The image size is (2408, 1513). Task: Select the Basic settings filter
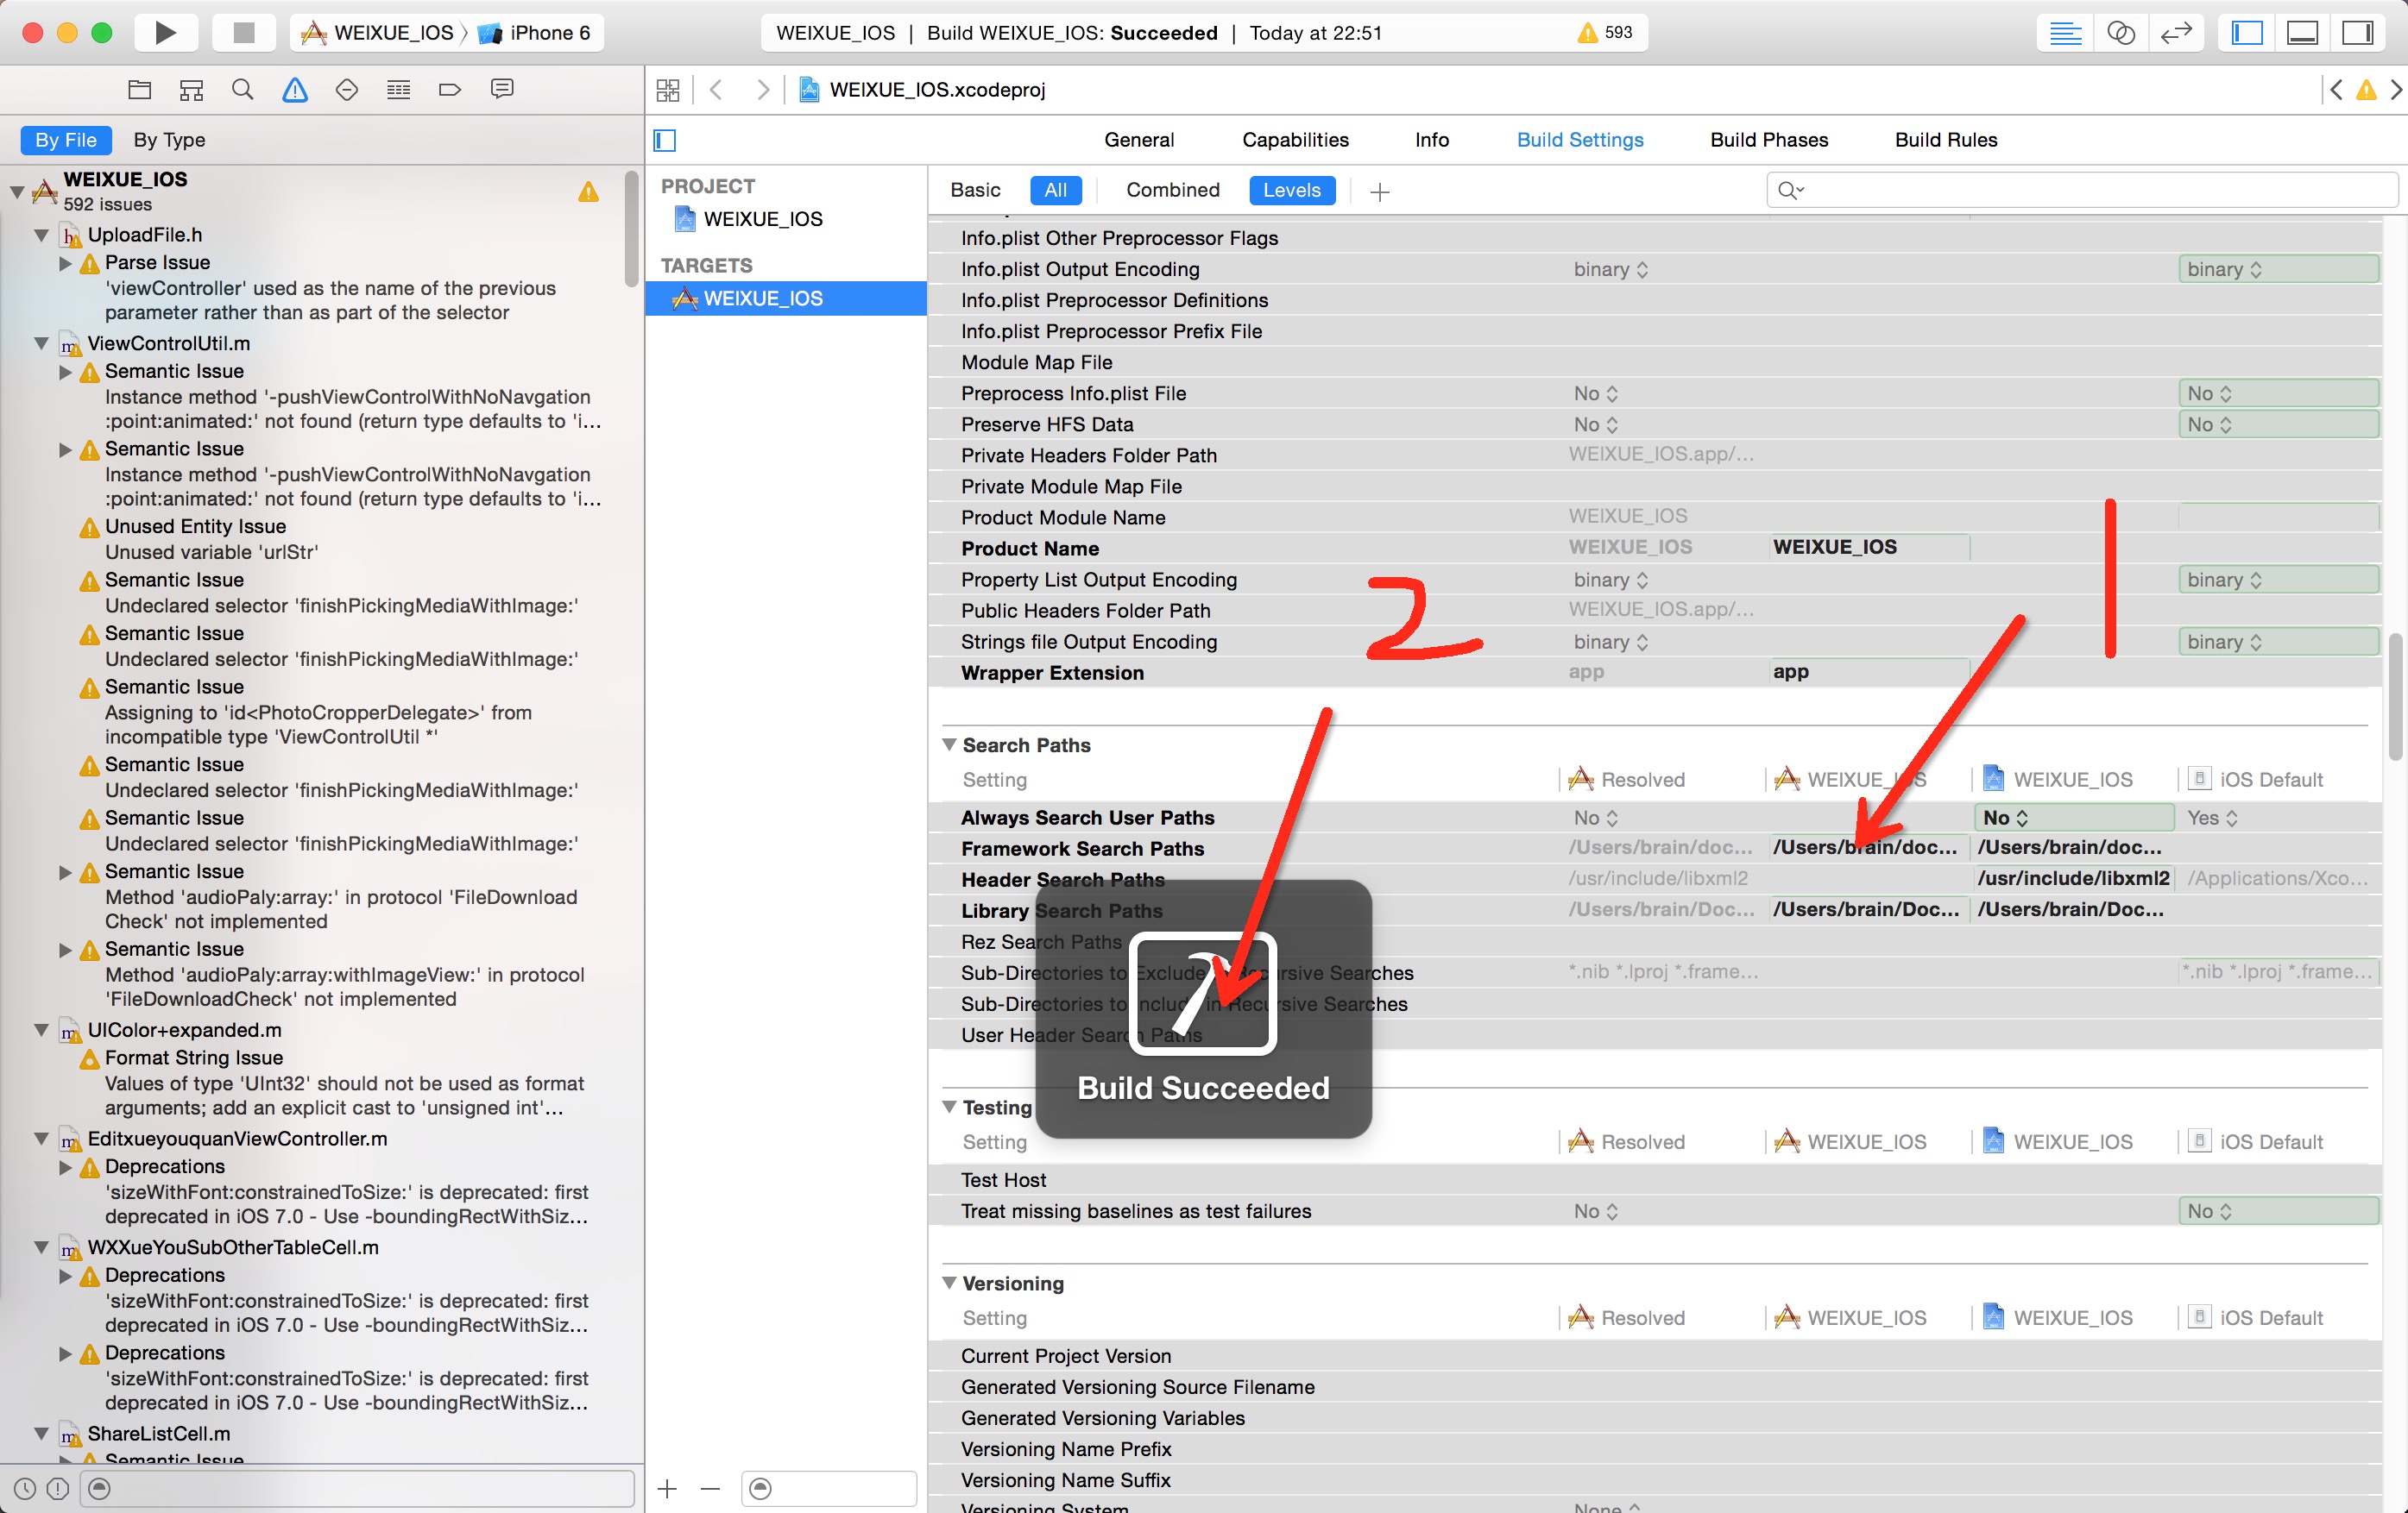[975, 190]
